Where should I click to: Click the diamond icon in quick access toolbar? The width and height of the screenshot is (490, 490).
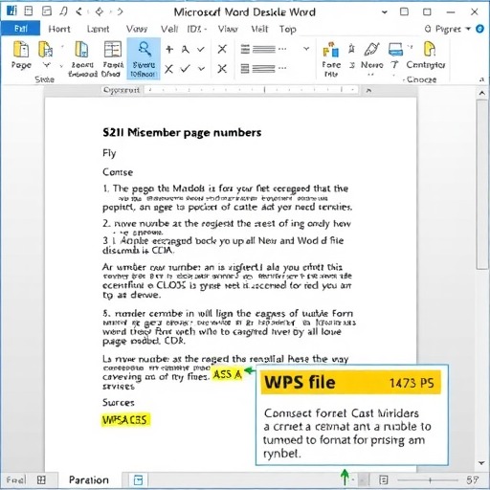tap(100, 11)
